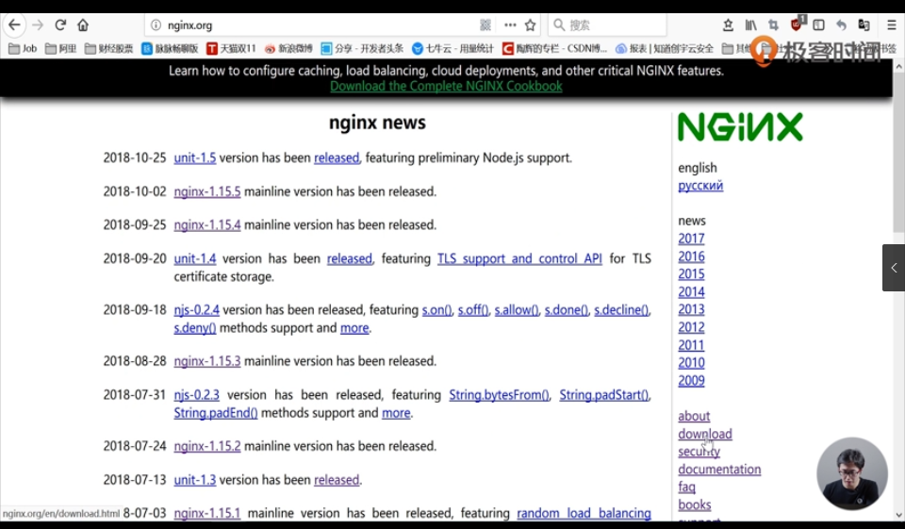Viewport: 905px width, 529px height.
Task: Click the NGINX logo
Action: point(740,126)
